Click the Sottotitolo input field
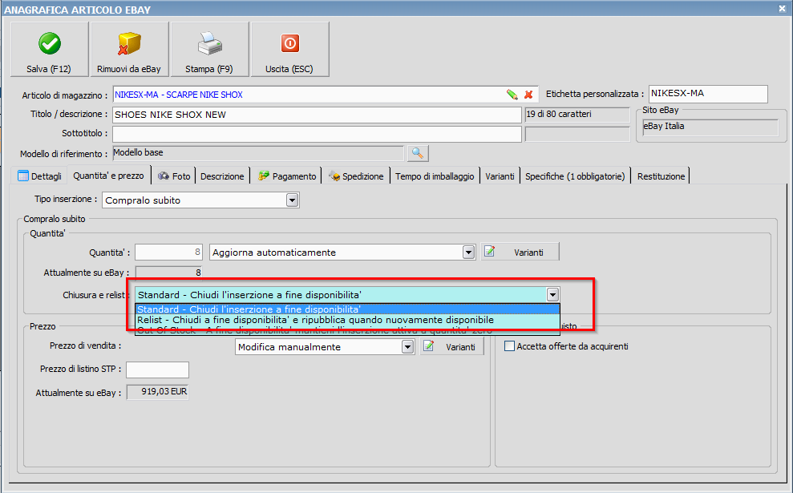The width and height of the screenshot is (793, 493). [317, 134]
